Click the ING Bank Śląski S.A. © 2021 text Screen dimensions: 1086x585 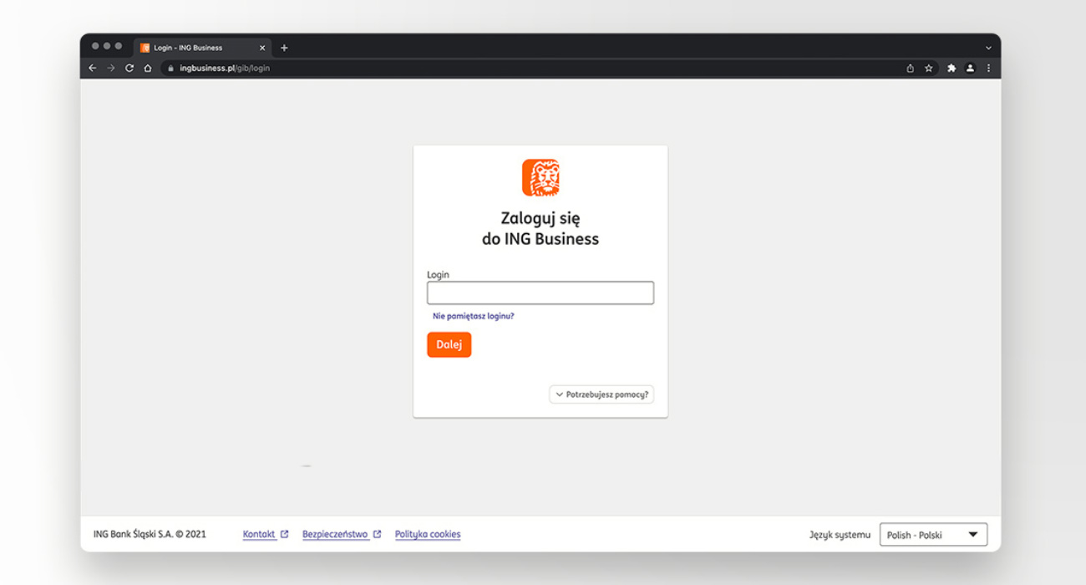(x=150, y=534)
